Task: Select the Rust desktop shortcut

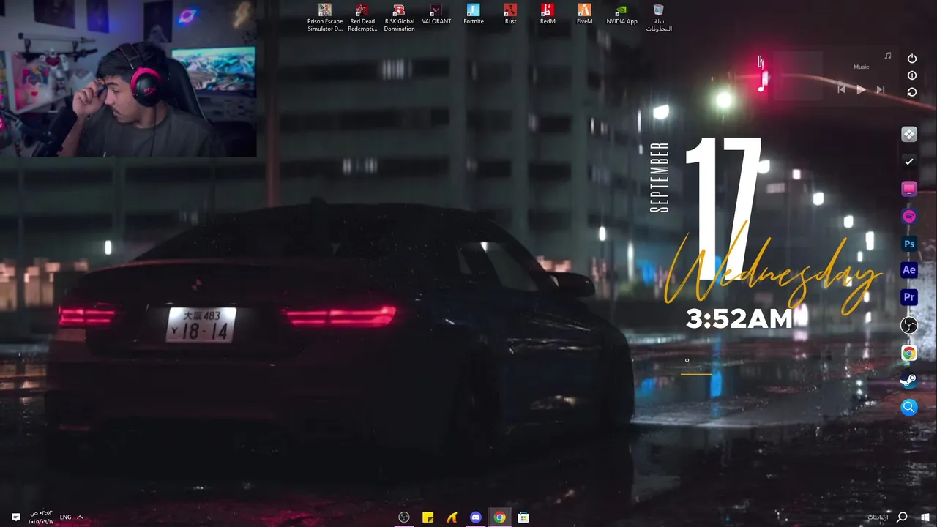Action: (510, 15)
